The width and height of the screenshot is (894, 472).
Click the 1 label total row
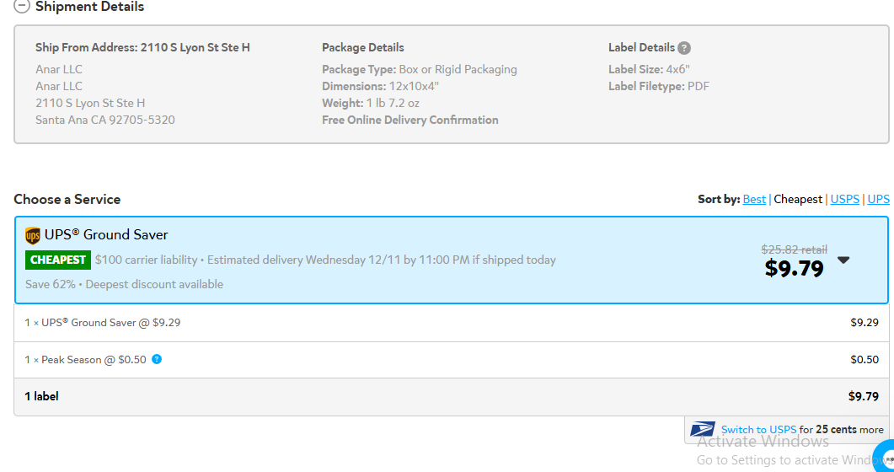452,396
